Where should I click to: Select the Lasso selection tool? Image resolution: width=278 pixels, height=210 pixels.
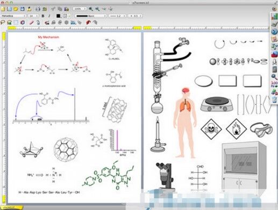click(3, 22)
